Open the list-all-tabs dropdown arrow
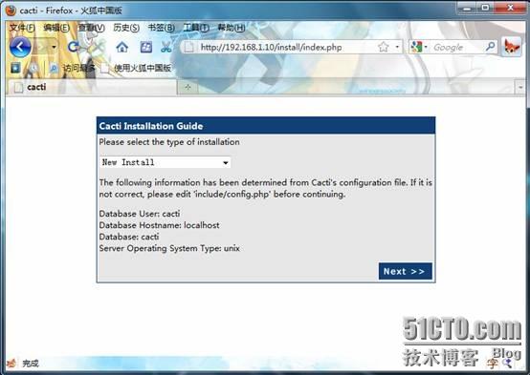 [520, 88]
